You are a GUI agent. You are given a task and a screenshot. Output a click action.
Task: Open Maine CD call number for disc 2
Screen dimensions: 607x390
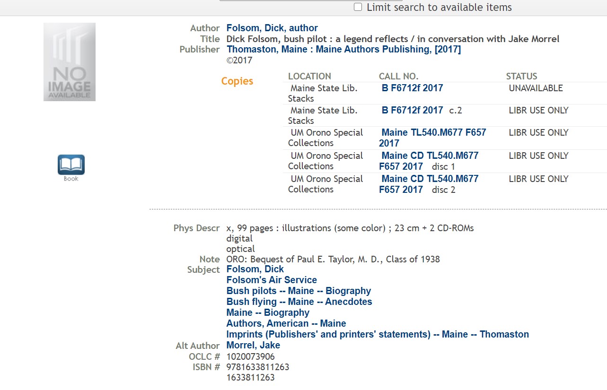coord(429,184)
